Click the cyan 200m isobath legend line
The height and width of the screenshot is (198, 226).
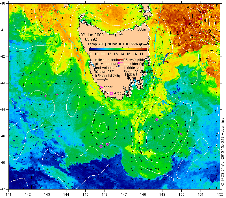point(141,32)
